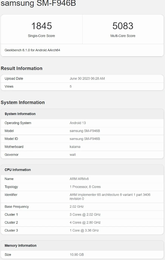Screen dimensions: 165x260
Task: Click the Memory Size value 10.90 GB
Action: (77, 255)
